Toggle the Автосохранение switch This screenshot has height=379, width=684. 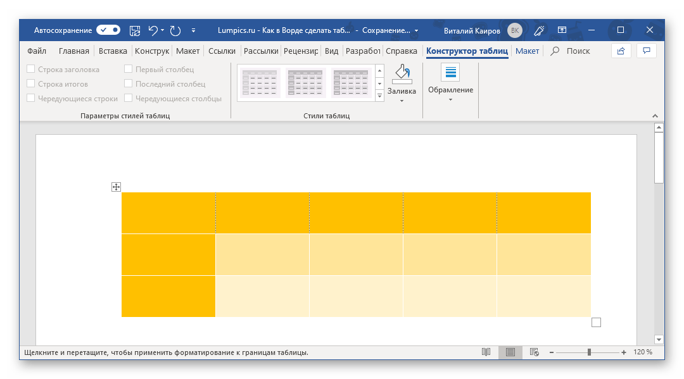(x=108, y=30)
